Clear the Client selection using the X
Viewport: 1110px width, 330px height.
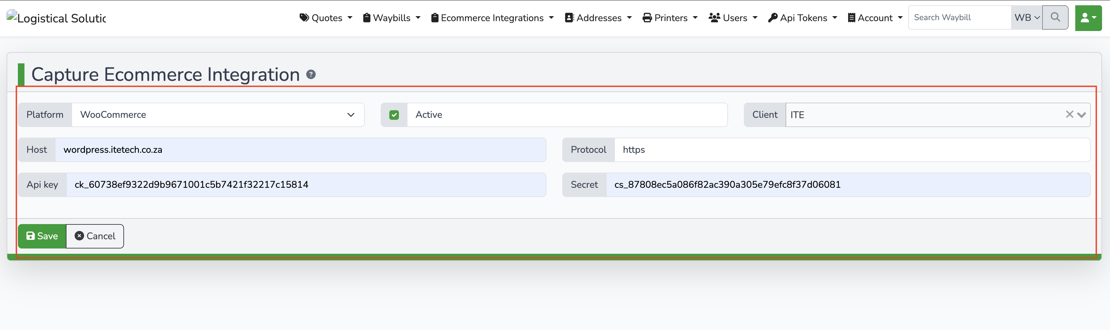tap(1070, 114)
